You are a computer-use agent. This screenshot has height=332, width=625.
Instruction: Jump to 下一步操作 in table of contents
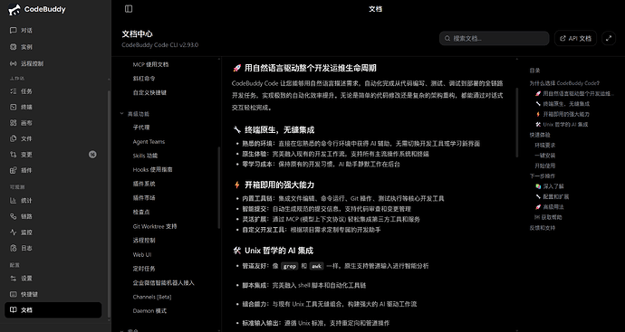tap(543, 176)
